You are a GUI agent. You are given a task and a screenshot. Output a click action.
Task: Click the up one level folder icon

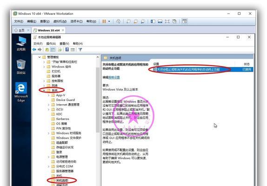(47, 49)
